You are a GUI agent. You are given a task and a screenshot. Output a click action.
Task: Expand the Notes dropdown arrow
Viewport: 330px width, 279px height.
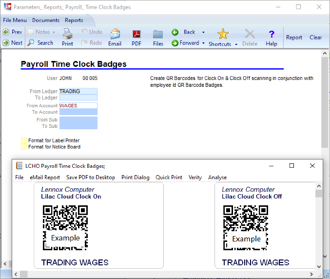click(x=54, y=32)
